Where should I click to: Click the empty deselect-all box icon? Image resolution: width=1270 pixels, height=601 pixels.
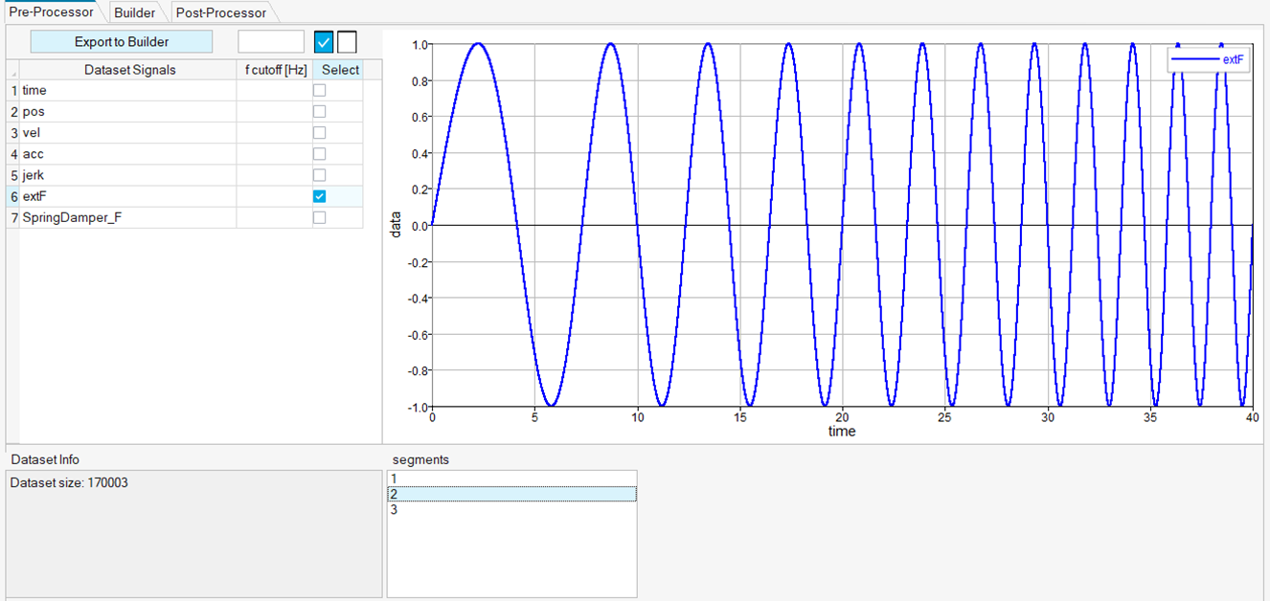point(347,42)
